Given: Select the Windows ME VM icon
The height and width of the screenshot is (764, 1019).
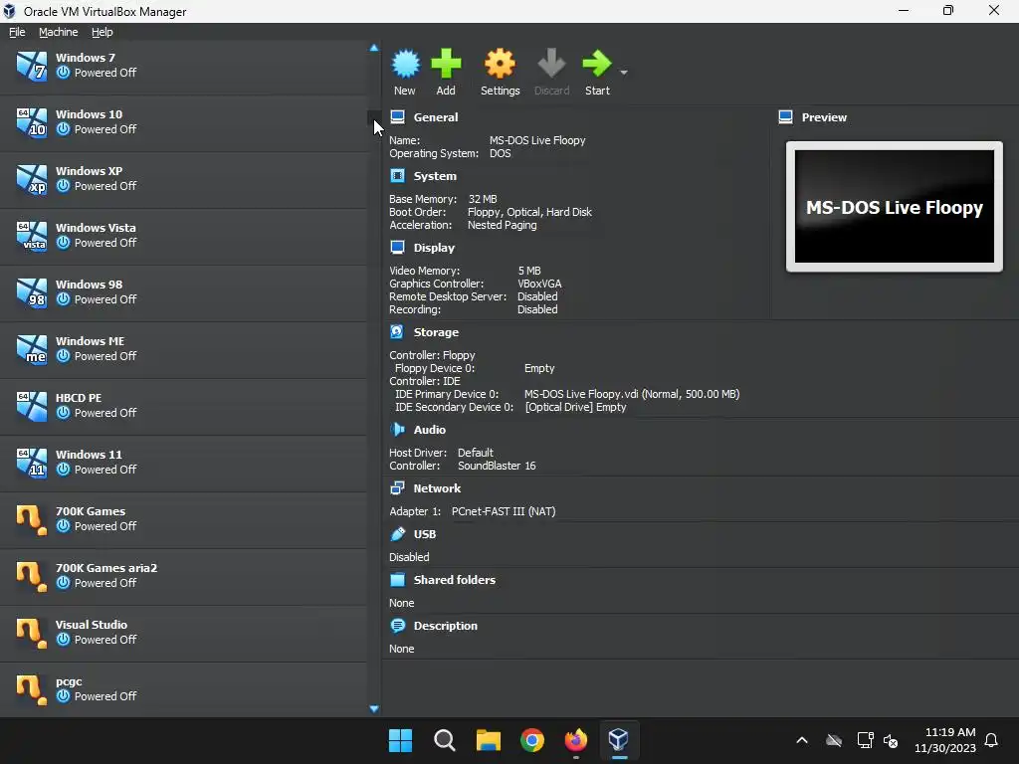Looking at the screenshot, I should 31,349.
